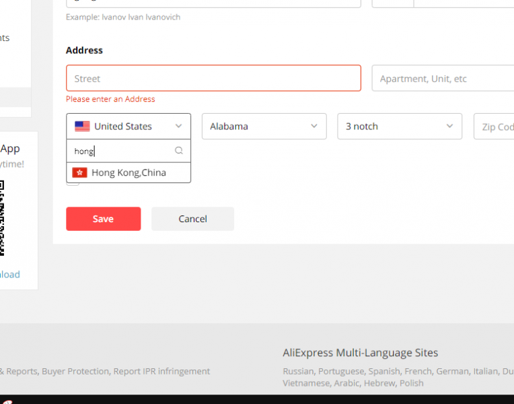Click the QR code image

pos(2,217)
